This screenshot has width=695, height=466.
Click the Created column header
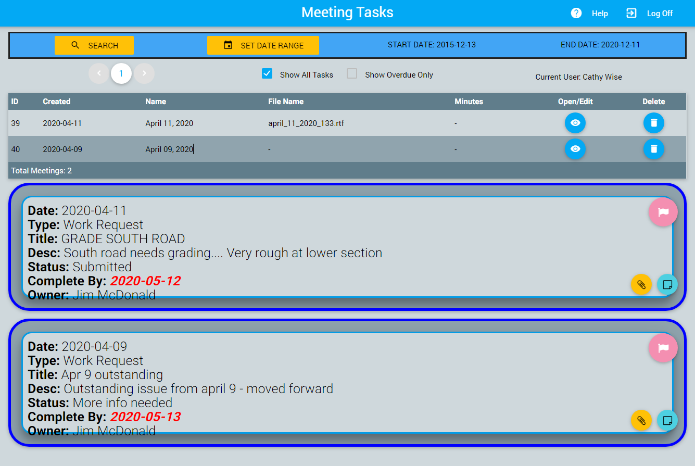click(57, 102)
